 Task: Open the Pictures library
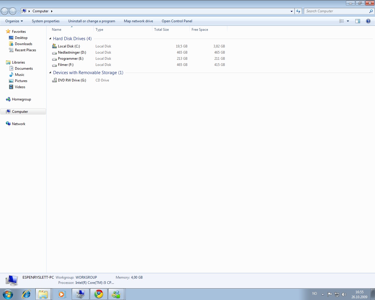pos(21,81)
